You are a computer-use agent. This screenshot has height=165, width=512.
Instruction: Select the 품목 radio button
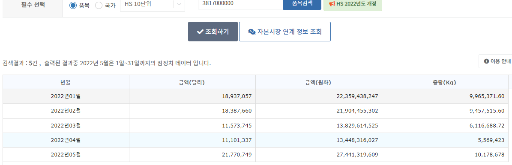pos(73,6)
